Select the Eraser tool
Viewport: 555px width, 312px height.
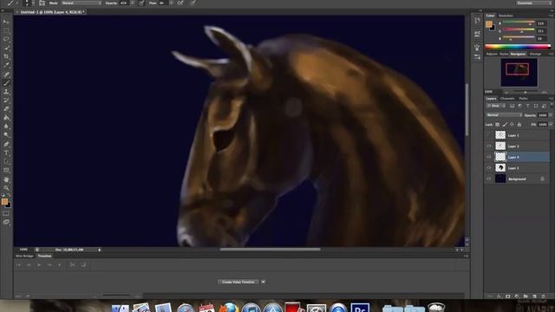click(x=6, y=109)
